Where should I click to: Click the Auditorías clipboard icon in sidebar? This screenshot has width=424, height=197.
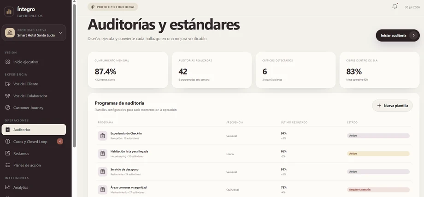tap(7, 130)
